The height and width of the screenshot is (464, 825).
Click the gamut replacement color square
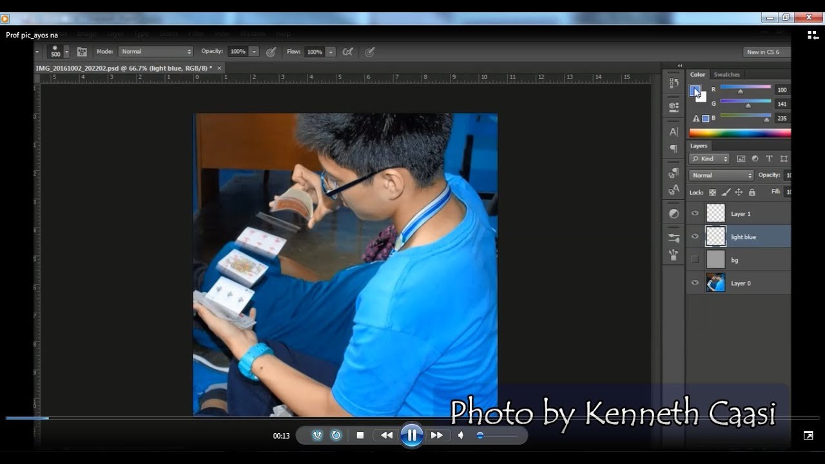[706, 119]
